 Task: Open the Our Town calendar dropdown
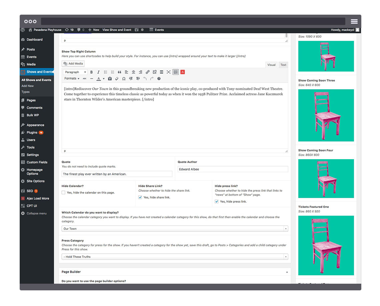[x=174, y=229]
